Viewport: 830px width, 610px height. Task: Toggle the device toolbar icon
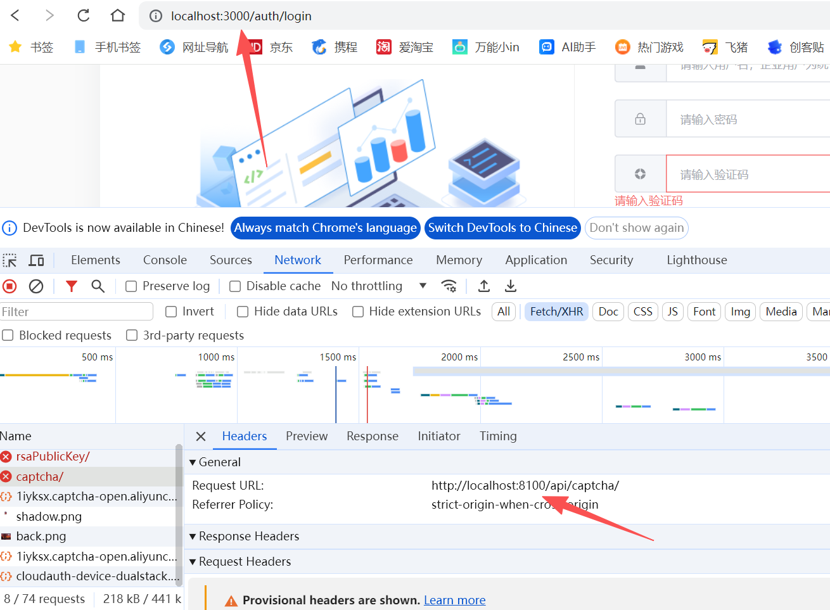tap(37, 260)
